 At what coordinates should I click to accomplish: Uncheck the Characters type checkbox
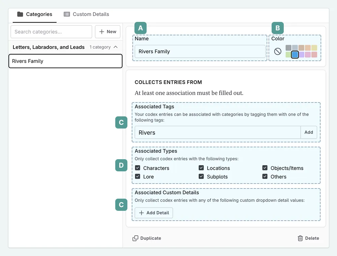tap(137, 168)
